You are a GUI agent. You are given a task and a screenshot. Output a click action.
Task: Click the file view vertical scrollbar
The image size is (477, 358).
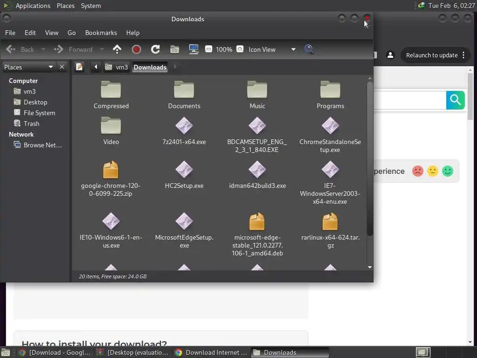tap(369, 158)
